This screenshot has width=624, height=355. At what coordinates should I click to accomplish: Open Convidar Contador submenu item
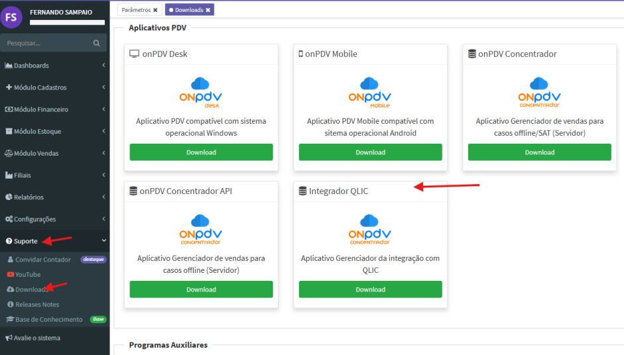tap(43, 260)
